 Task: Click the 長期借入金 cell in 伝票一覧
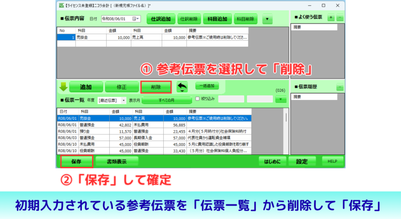(x=148, y=138)
